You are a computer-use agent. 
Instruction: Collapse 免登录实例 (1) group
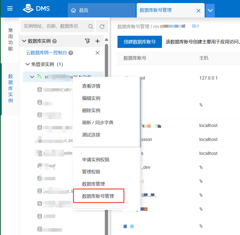click(x=27, y=64)
